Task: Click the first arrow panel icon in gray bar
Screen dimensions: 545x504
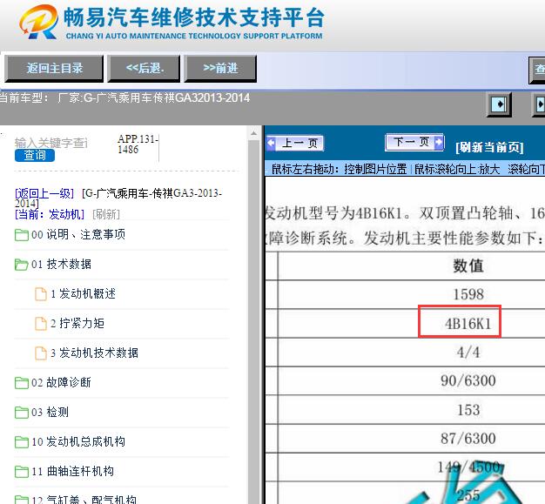Action: 499,104
